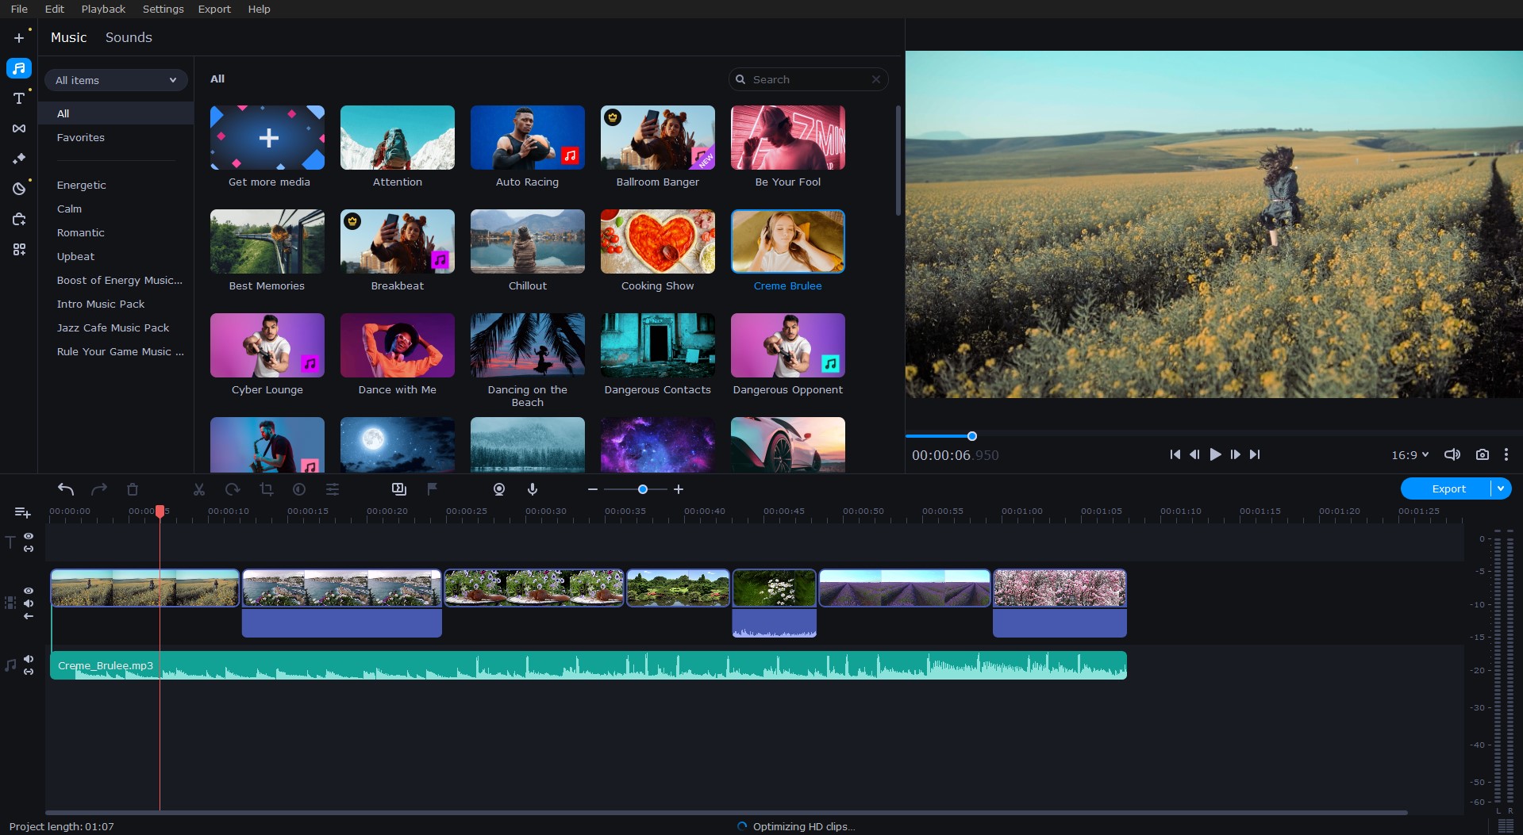The width and height of the screenshot is (1523, 835).
Task: Open the Export options arrow
Action: pyautogui.click(x=1501, y=488)
